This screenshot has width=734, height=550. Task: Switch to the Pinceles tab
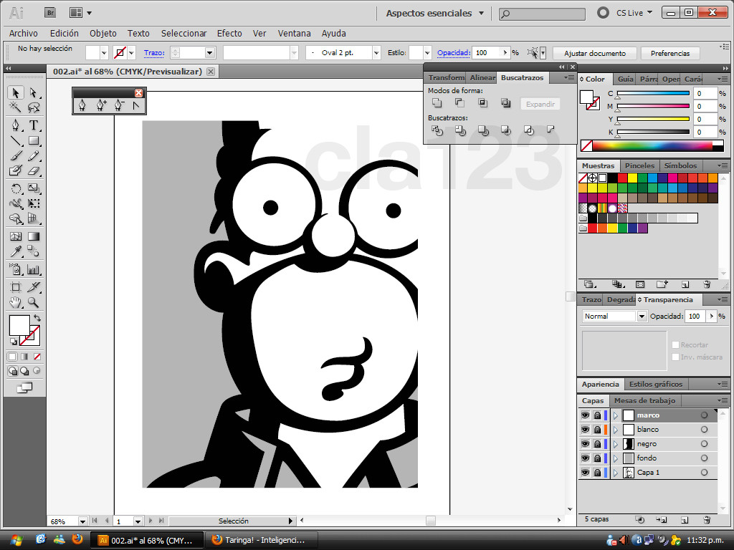(x=640, y=165)
